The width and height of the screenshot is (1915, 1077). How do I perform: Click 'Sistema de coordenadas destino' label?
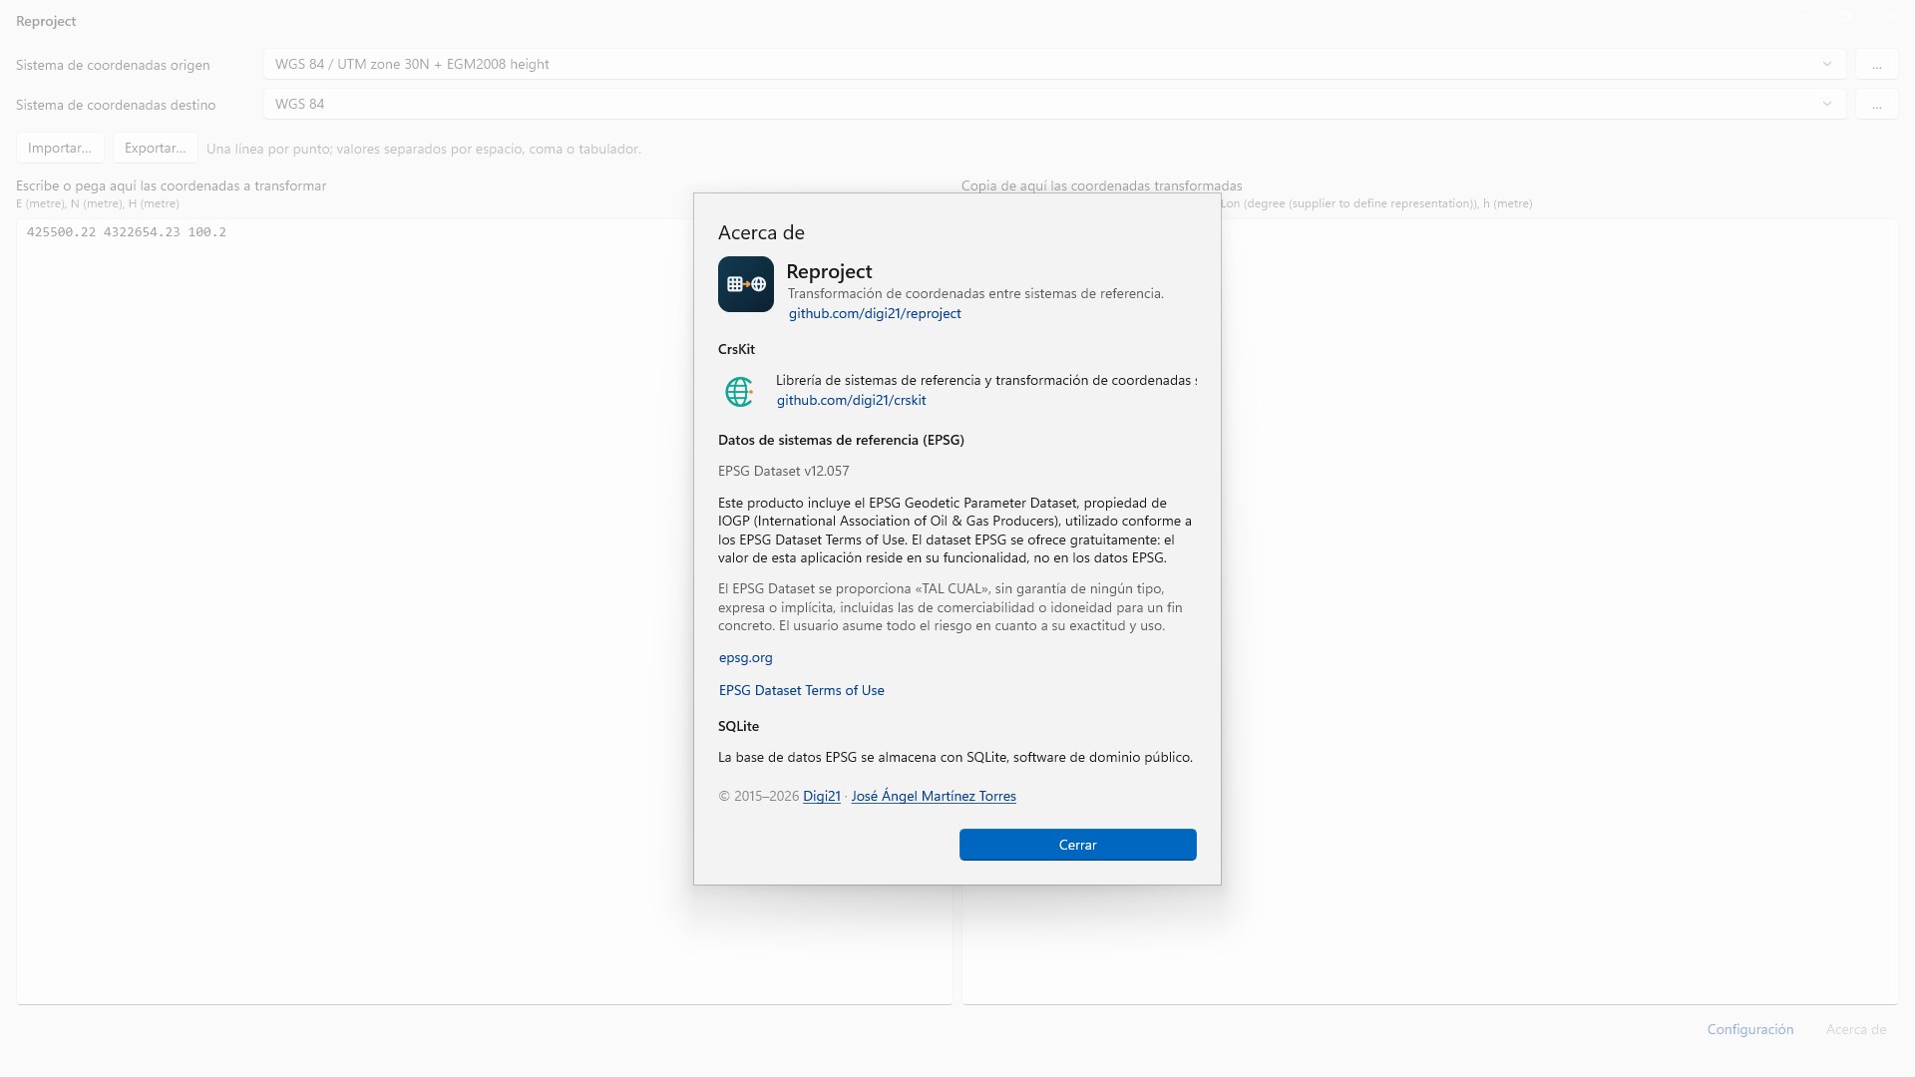tap(116, 105)
